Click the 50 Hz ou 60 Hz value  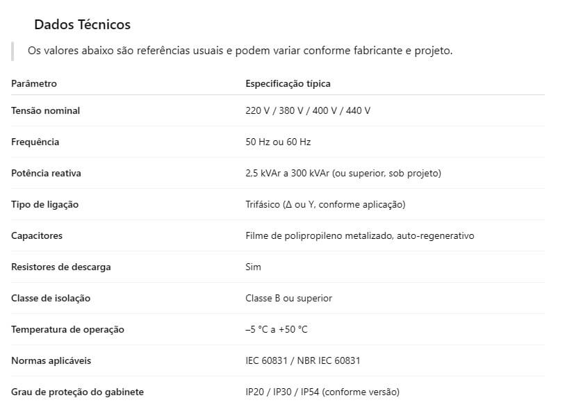point(278,142)
